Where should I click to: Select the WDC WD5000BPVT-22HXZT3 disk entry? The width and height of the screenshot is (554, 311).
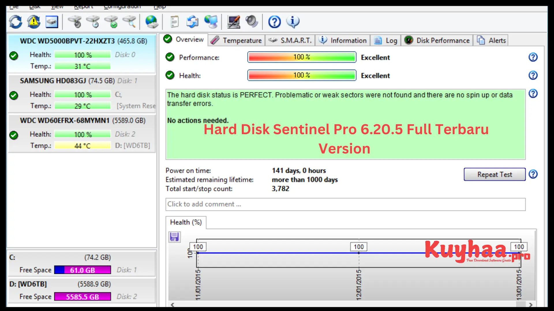coord(82,54)
